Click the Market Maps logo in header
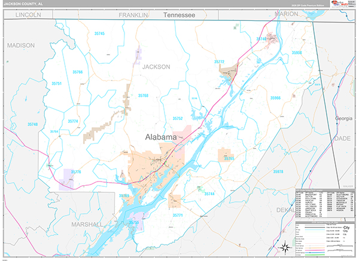Viewport: 359px width, 261px height. tap(340, 4)
